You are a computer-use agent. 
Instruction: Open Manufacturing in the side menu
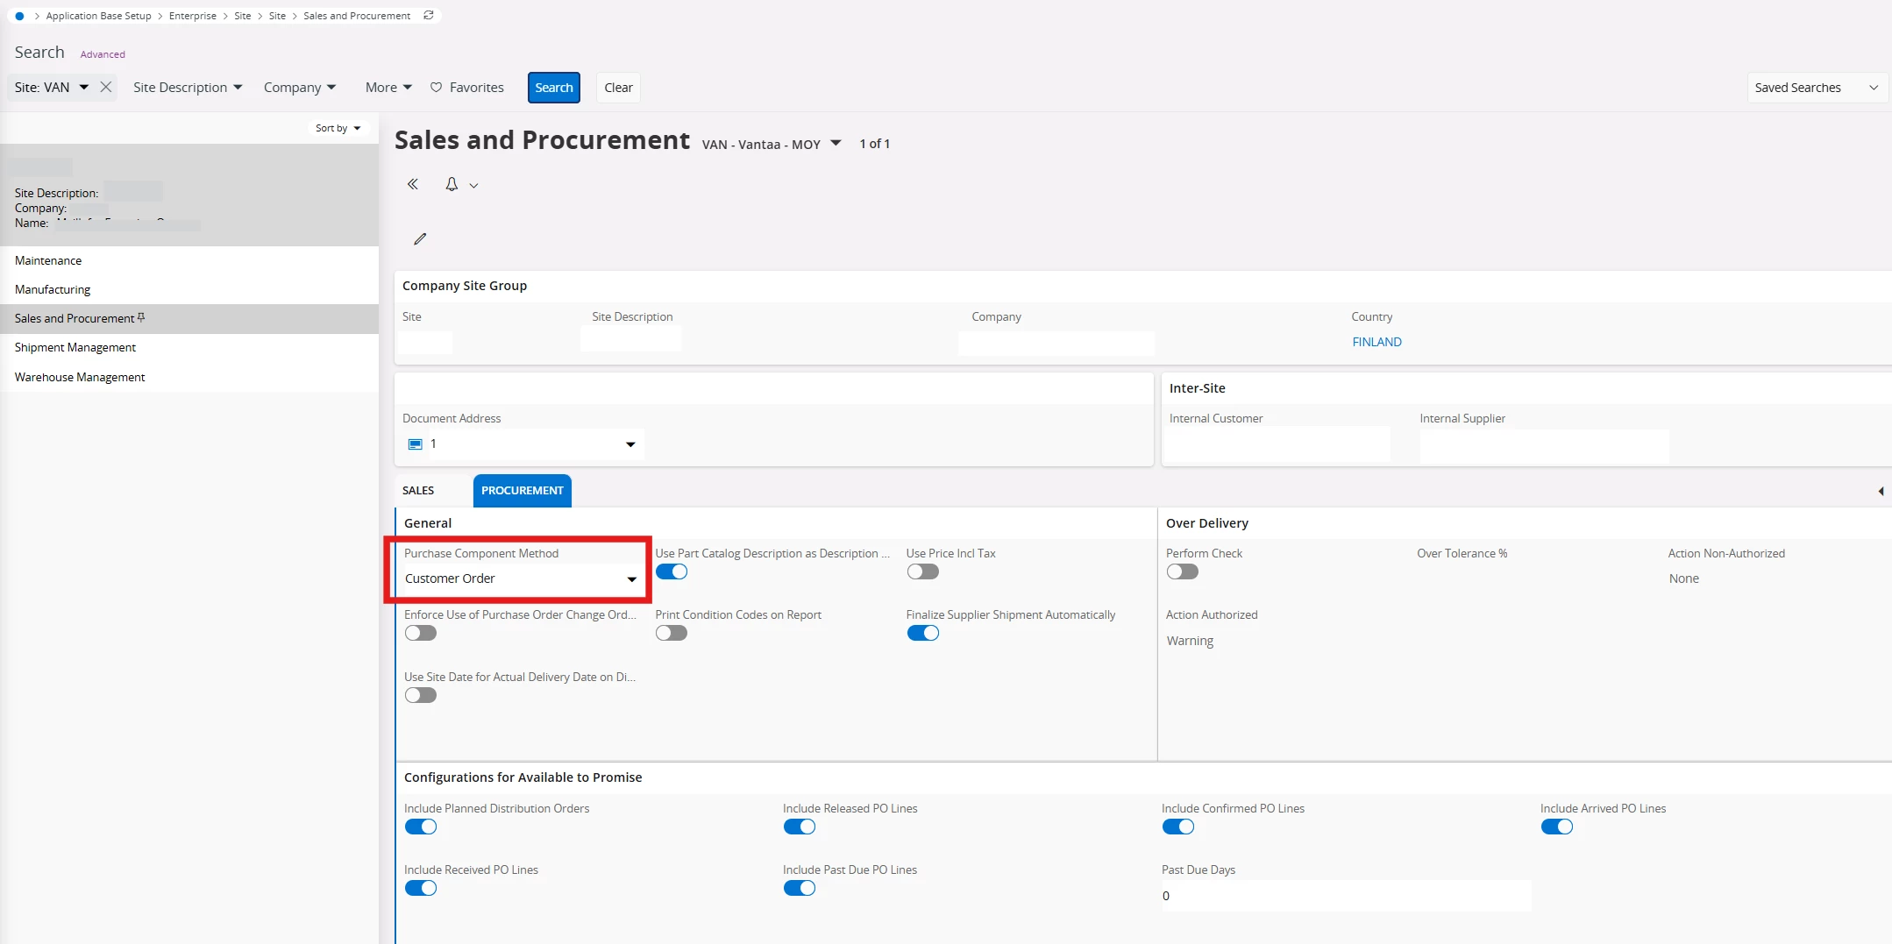click(x=189, y=289)
